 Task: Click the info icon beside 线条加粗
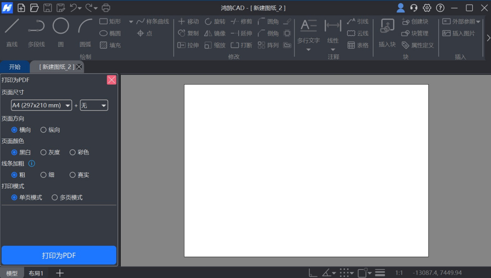(32, 164)
